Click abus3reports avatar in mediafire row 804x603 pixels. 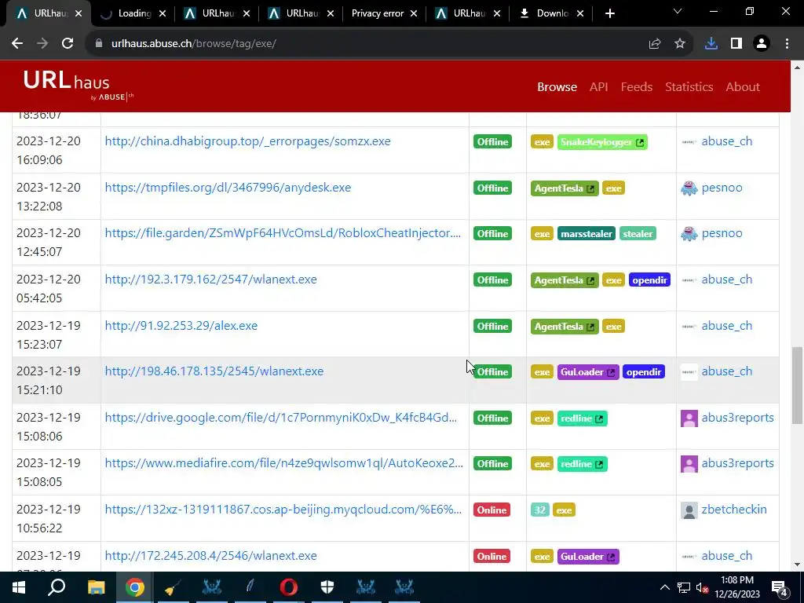coord(689,463)
